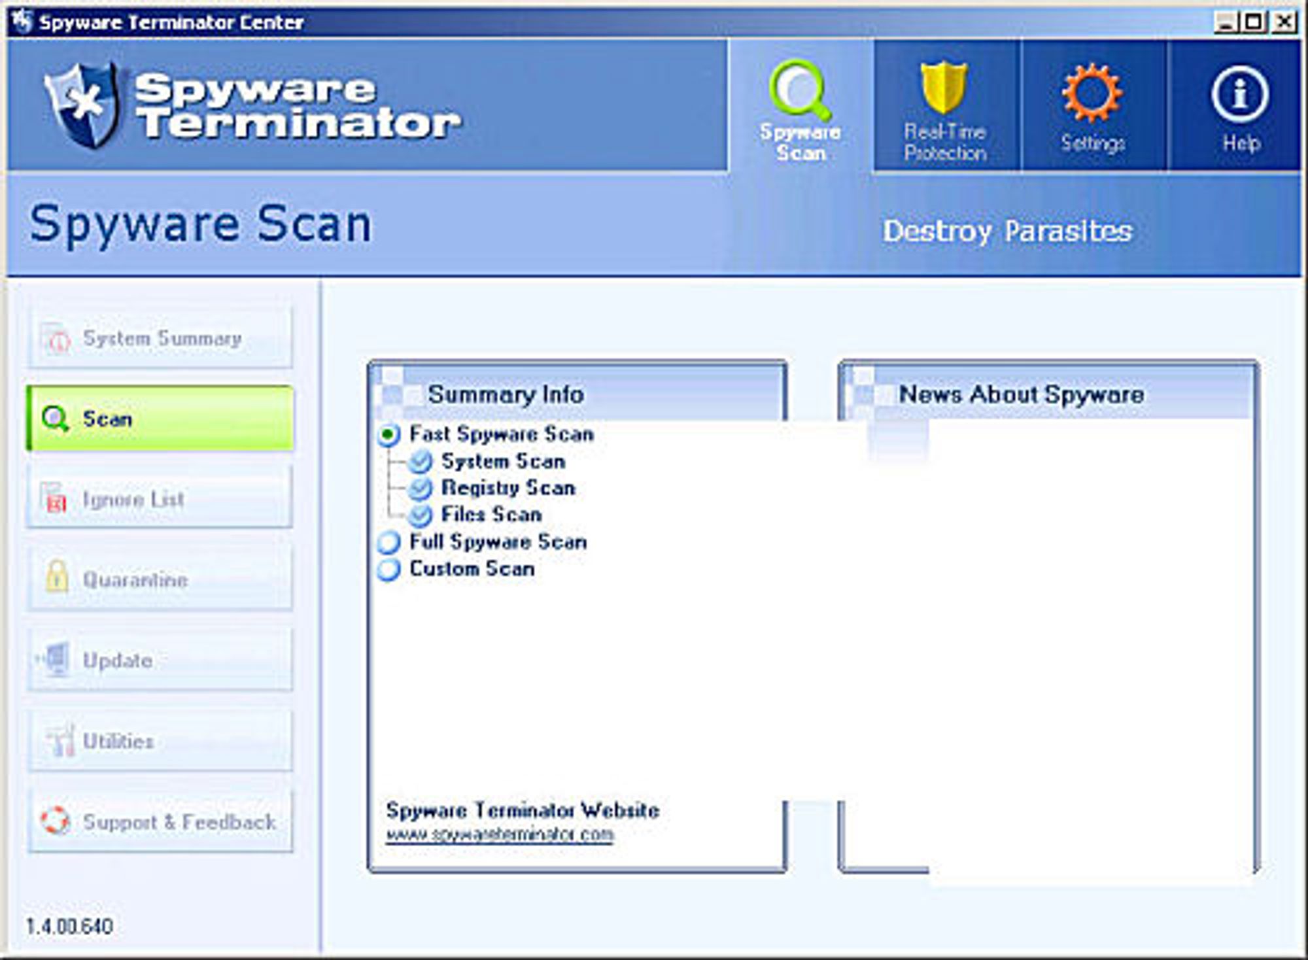Click the System Summary clock icon
The image size is (1308, 960).
pos(57,339)
